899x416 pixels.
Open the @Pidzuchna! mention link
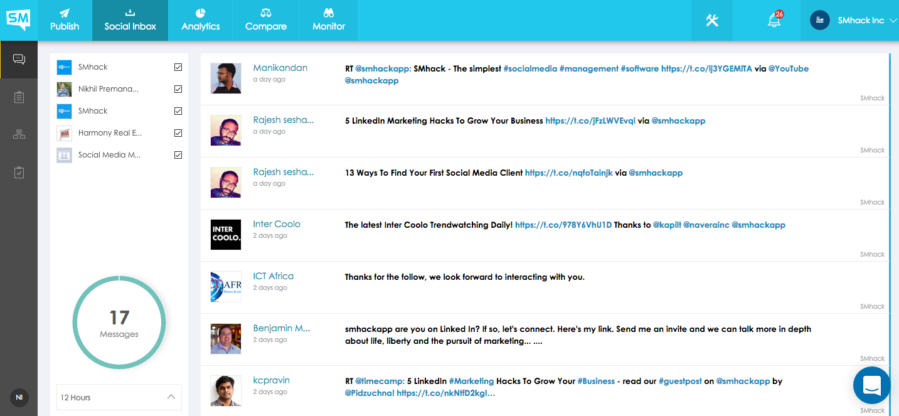click(x=370, y=393)
